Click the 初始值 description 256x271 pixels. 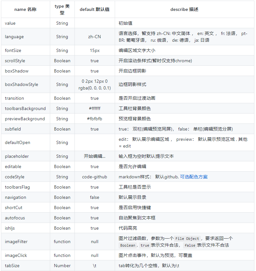(x=125, y=23)
